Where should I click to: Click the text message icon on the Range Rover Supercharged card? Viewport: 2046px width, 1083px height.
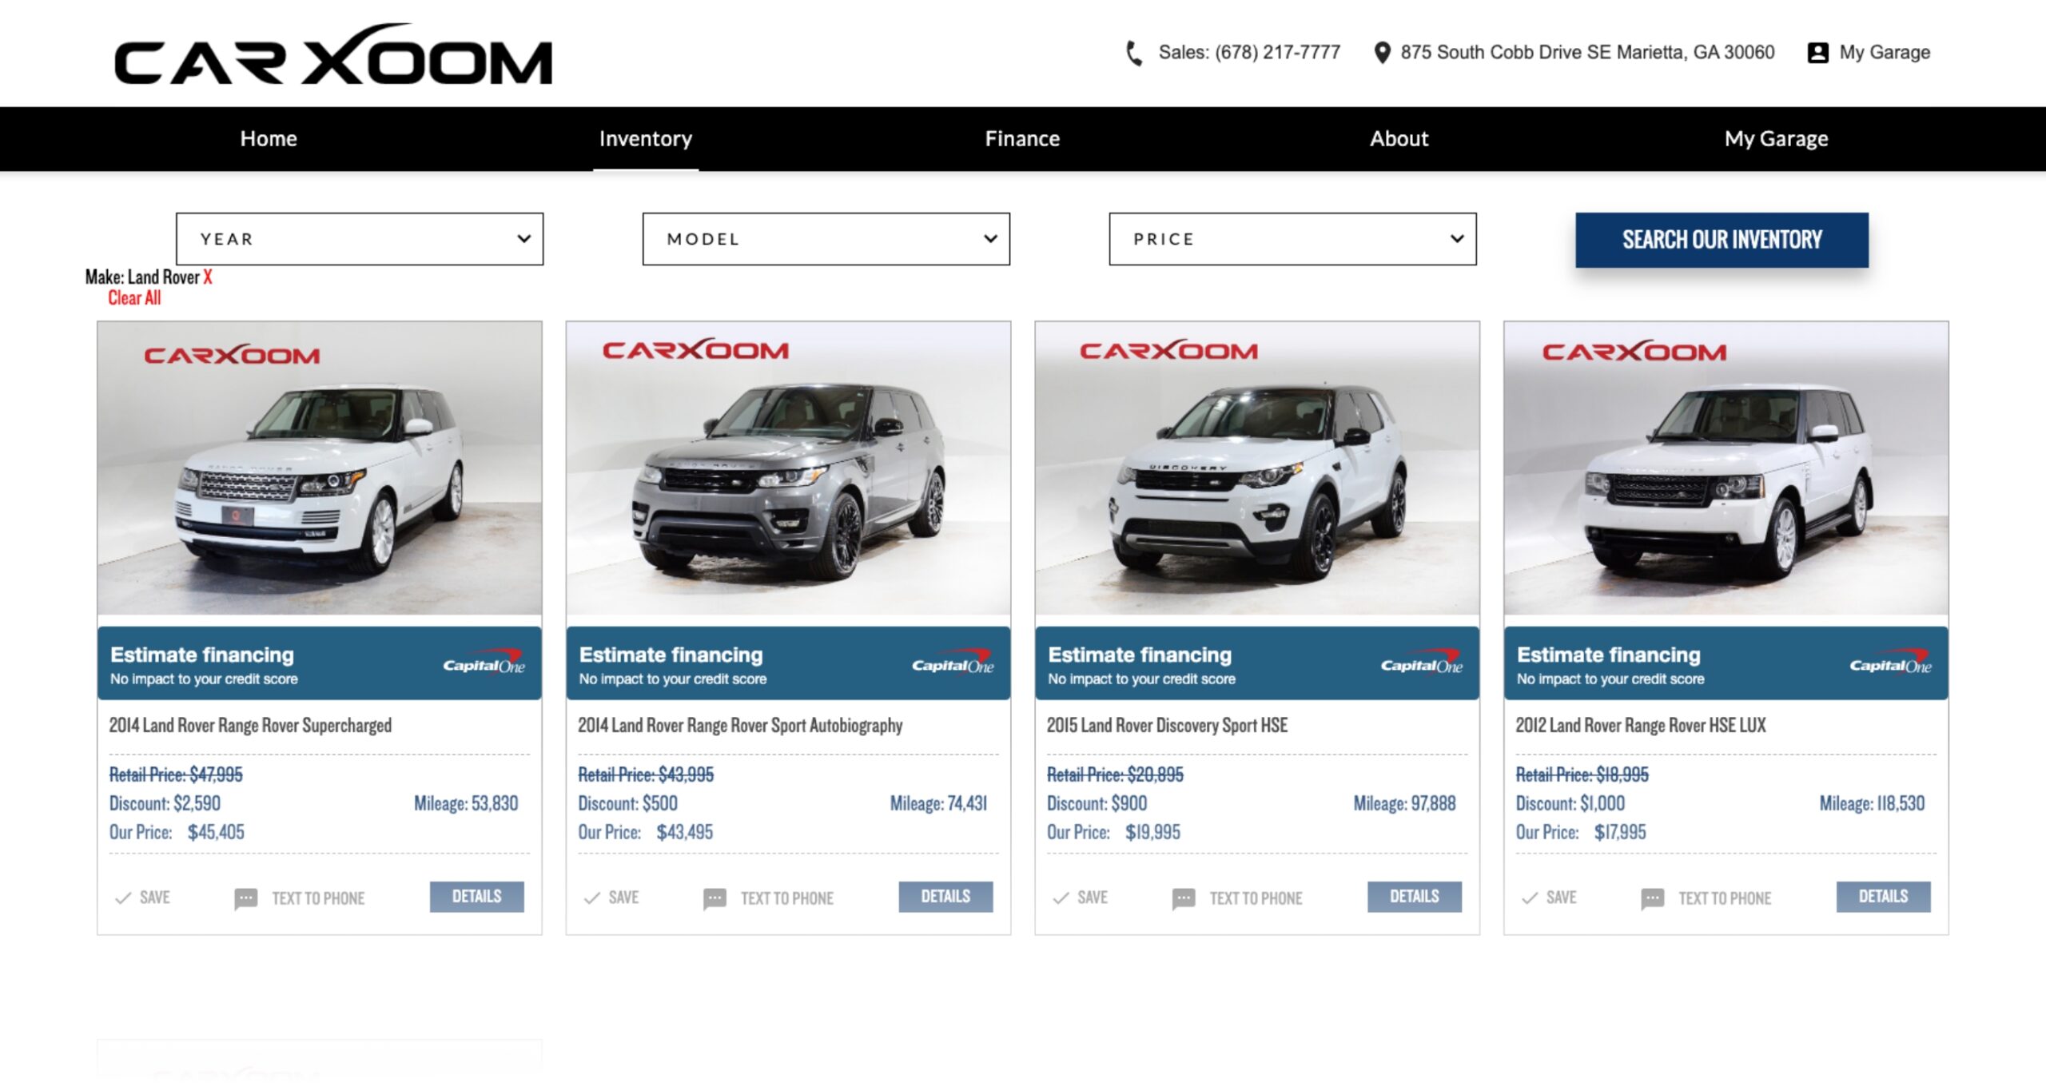click(x=245, y=899)
